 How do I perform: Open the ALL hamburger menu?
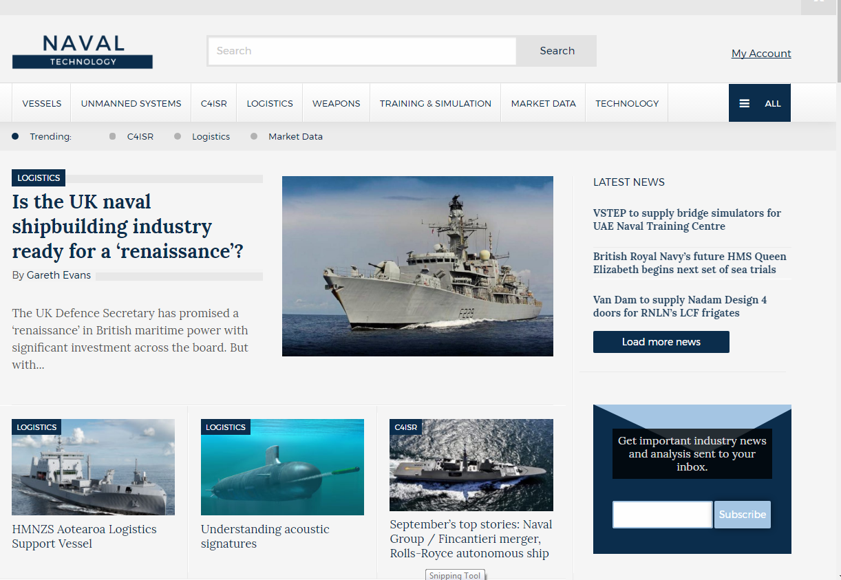tap(759, 103)
